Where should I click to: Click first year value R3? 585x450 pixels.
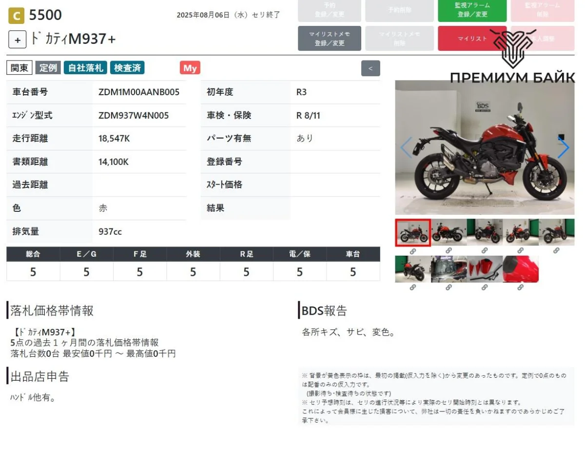(x=301, y=92)
